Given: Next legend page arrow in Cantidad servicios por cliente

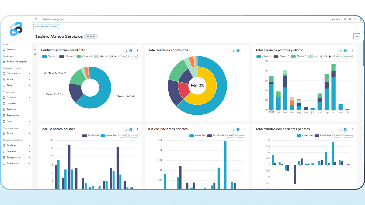Looking at the screenshot, I should click(x=116, y=56).
